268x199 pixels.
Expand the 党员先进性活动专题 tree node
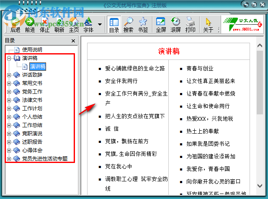point(9,159)
